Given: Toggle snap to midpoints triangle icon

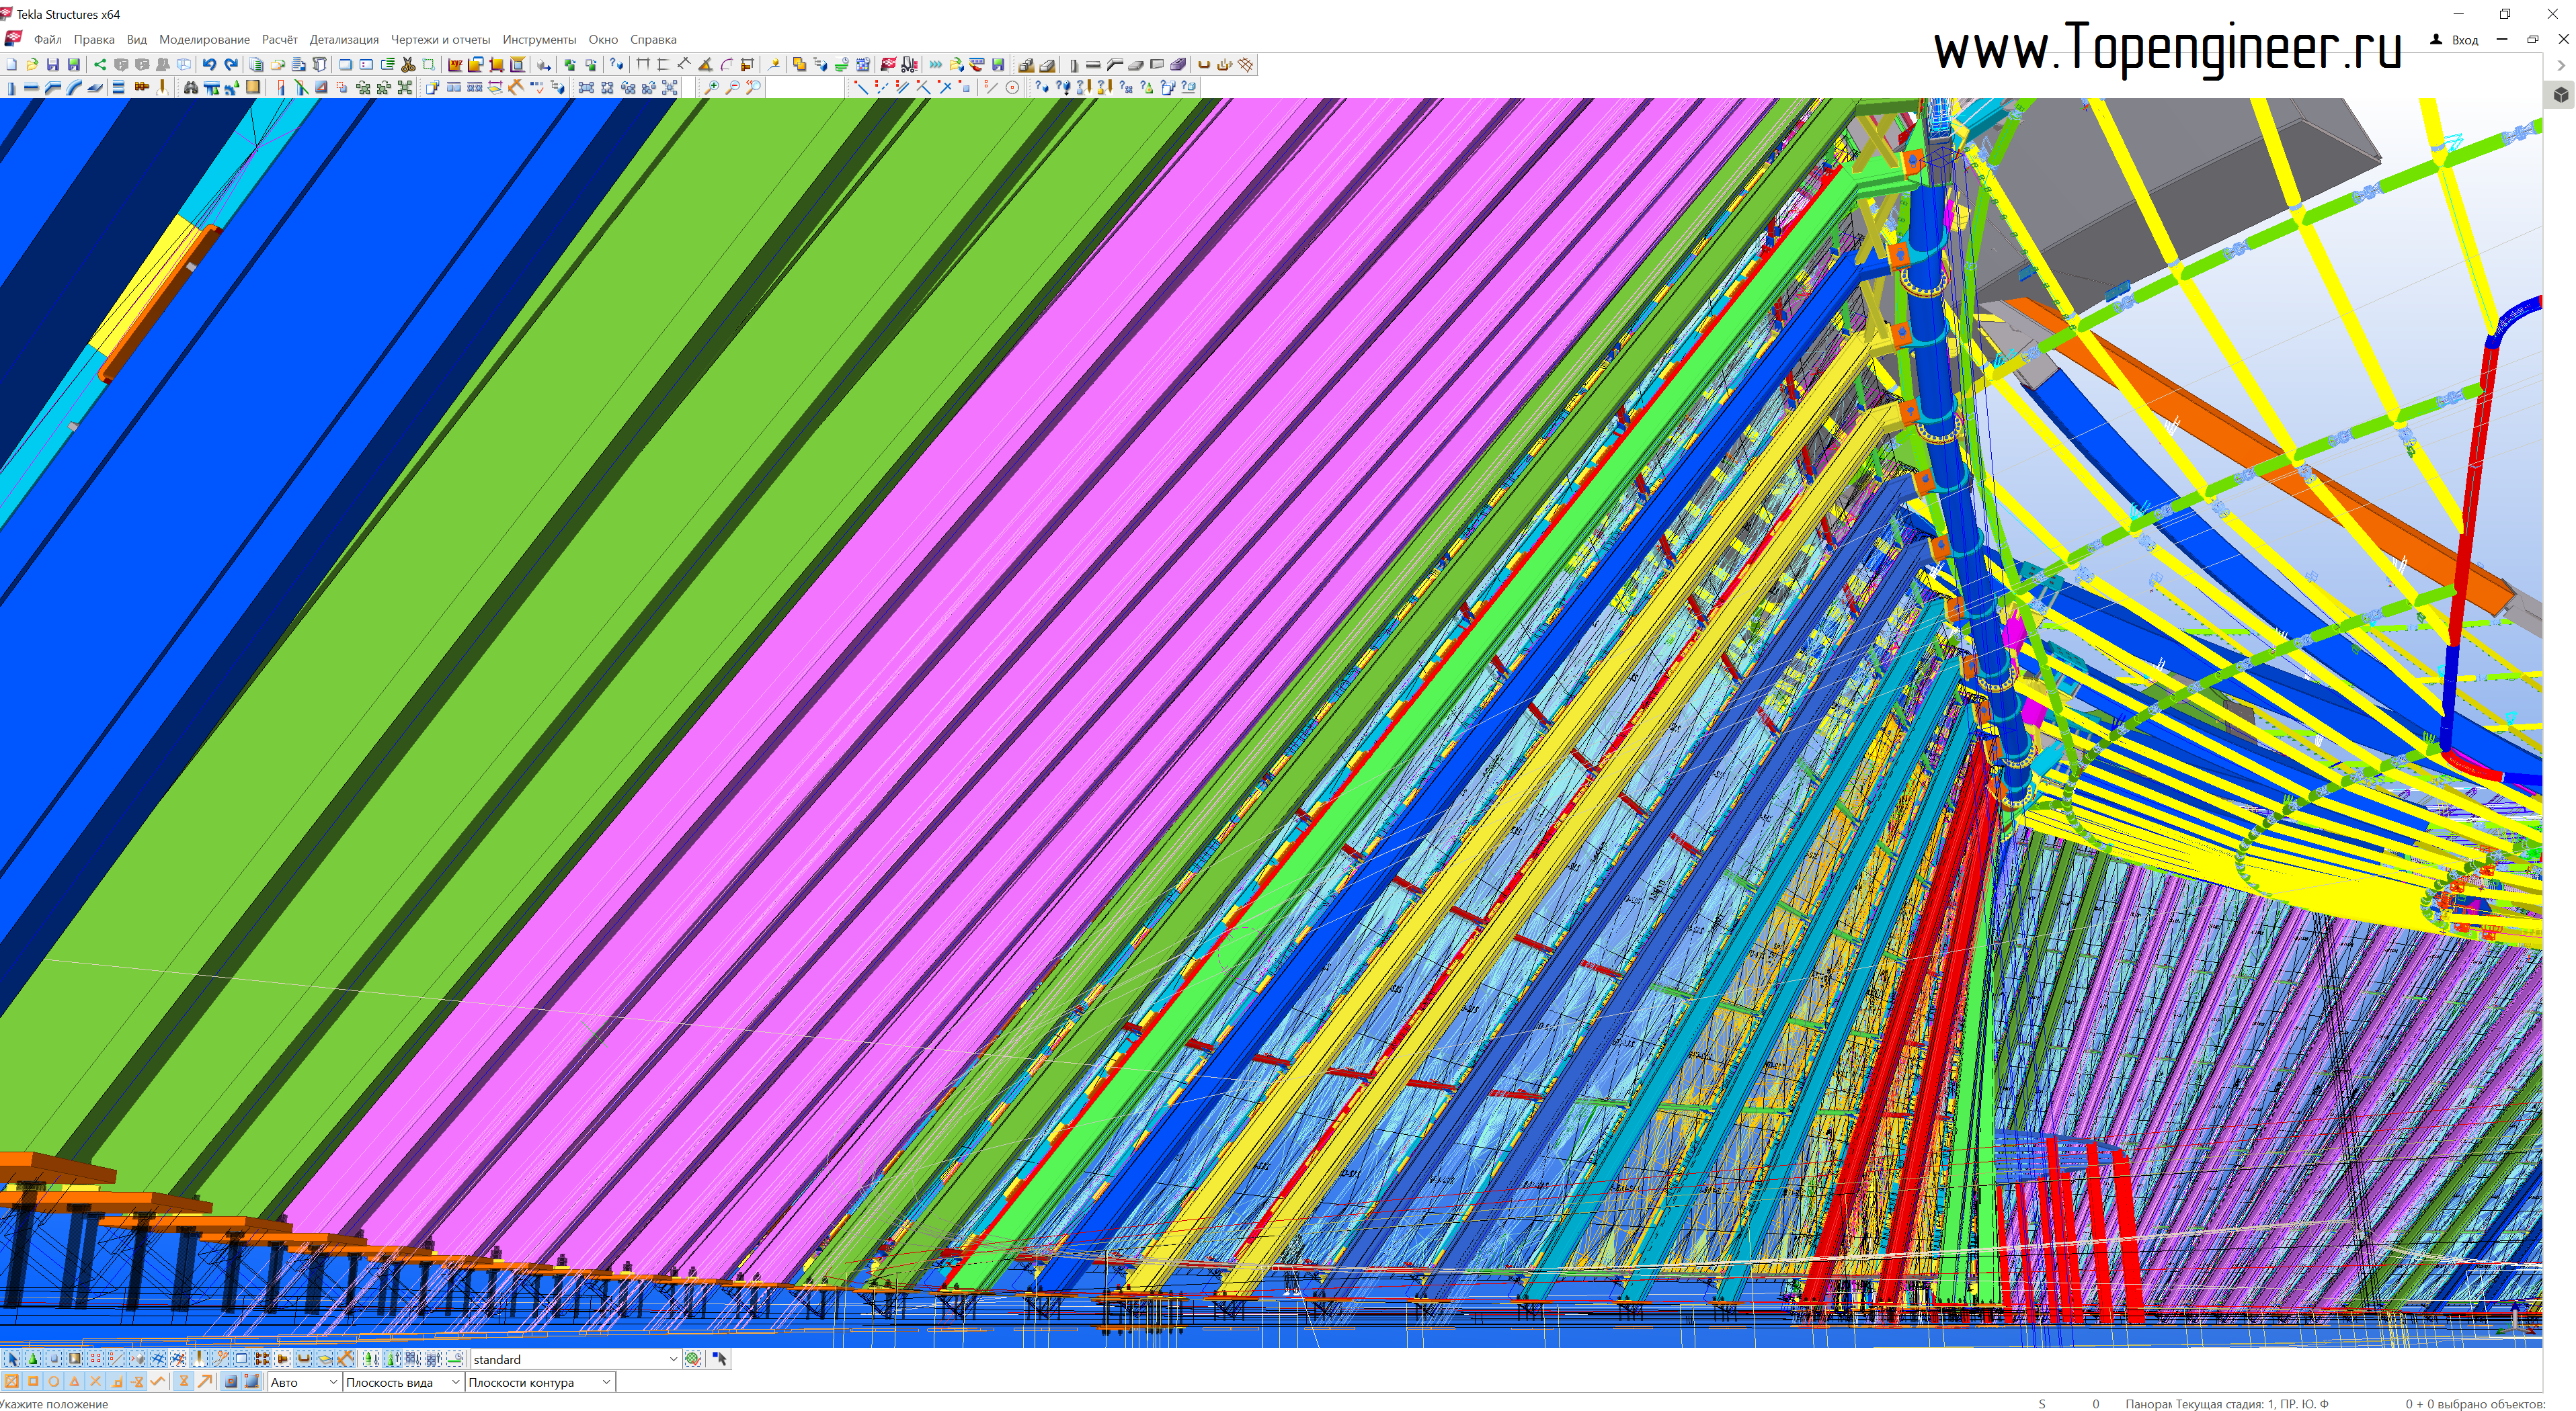Looking at the screenshot, I should pyautogui.click(x=75, y=1382).
